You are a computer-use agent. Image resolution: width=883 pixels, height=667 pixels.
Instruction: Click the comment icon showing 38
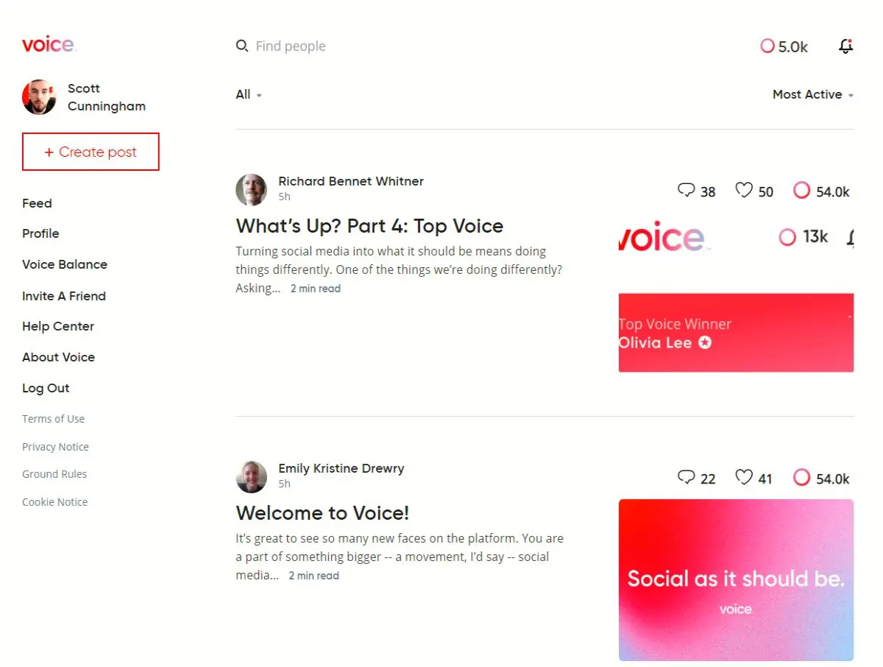(686, 191)
